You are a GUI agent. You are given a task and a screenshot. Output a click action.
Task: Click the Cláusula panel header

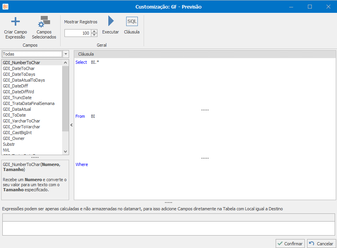(205, 54)
